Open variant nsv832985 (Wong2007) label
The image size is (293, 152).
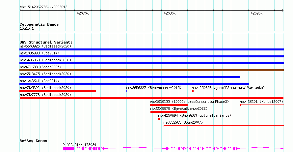[x=183, y=122]
